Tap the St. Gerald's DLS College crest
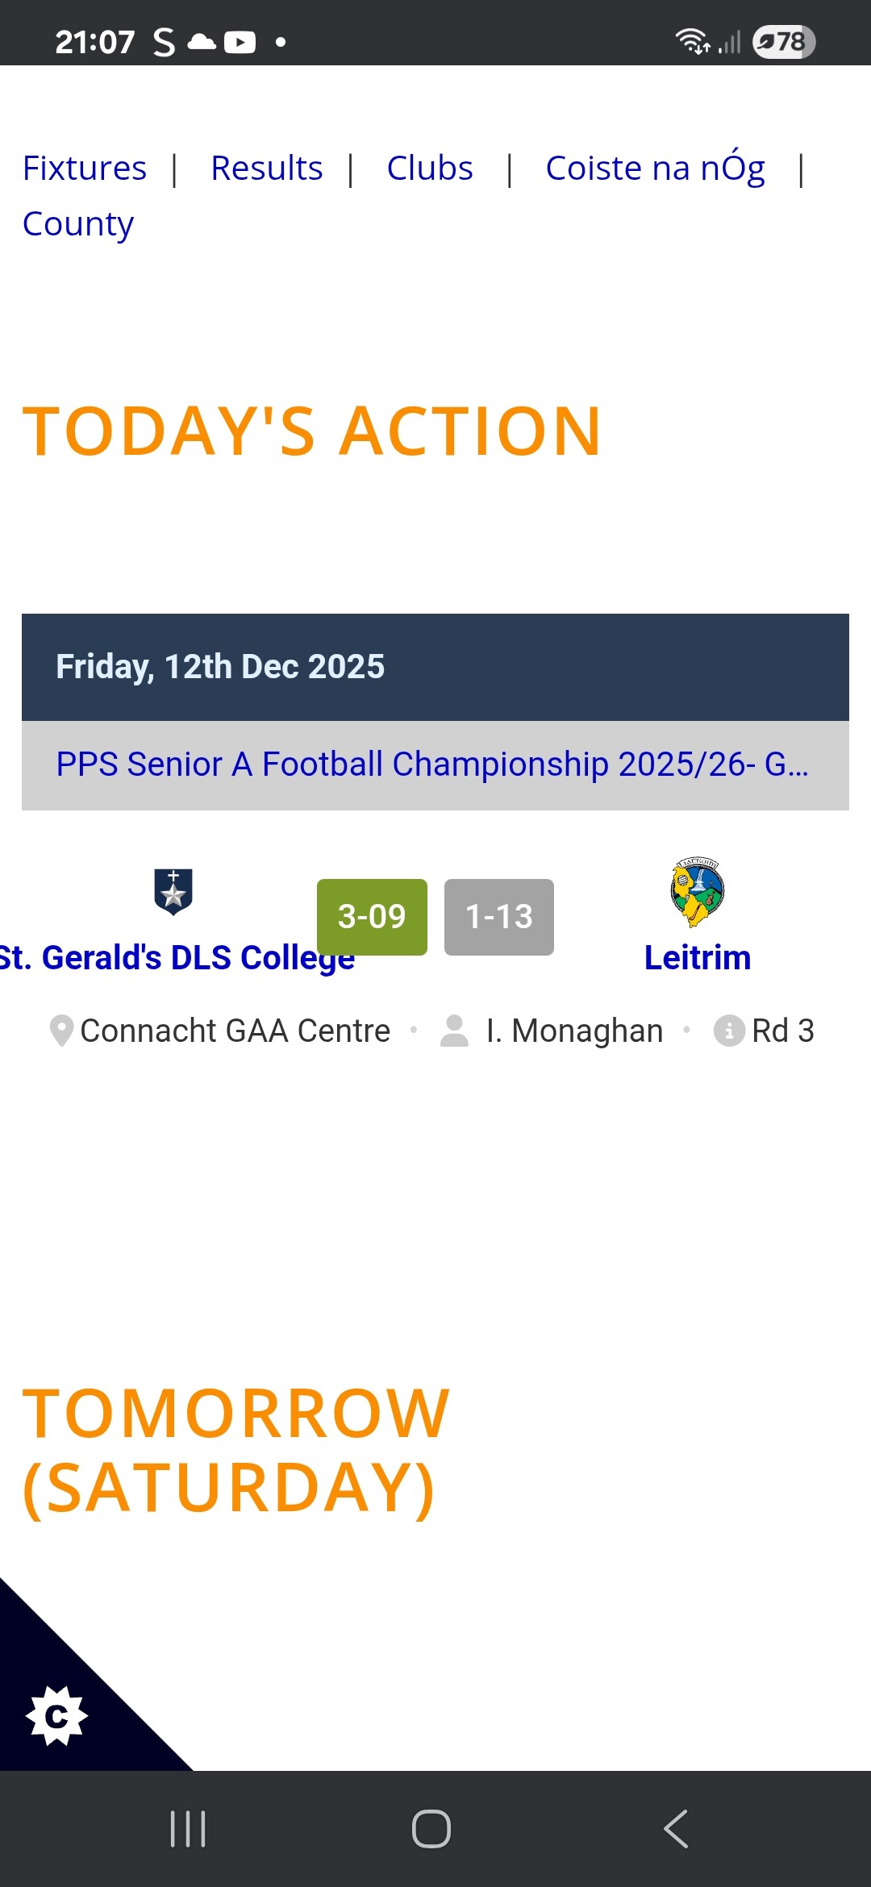871x1887 pixels. pos(173,891)
